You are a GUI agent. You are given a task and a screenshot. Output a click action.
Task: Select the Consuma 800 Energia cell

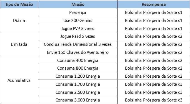(78, 68)
